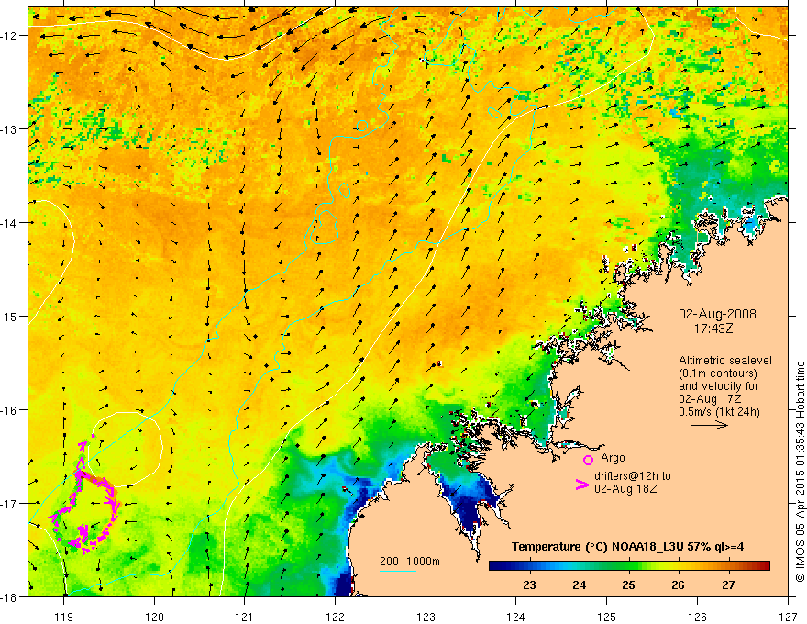Click longitude axis label 120
The width and height of the screenshot is (807, 624).
tap(154, 617)
